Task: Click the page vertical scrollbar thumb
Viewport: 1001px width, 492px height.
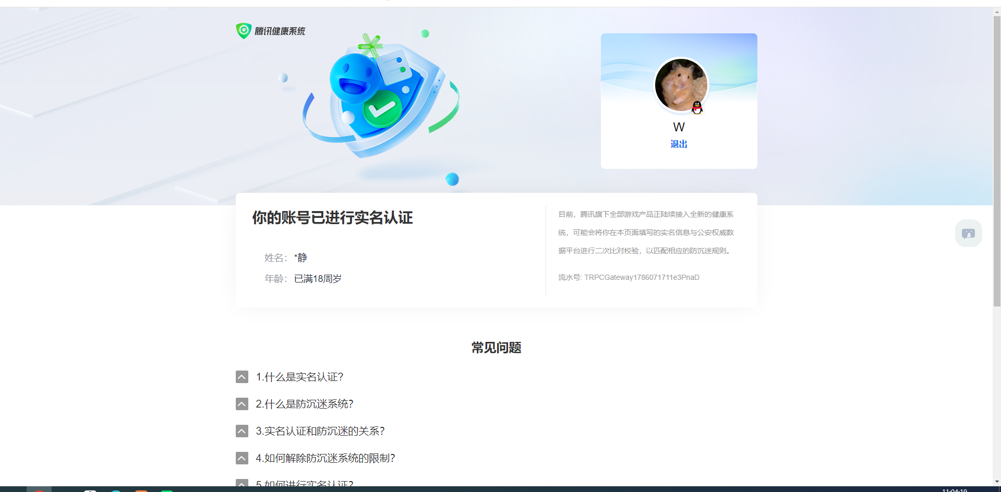Action: (x=997, y=161)
